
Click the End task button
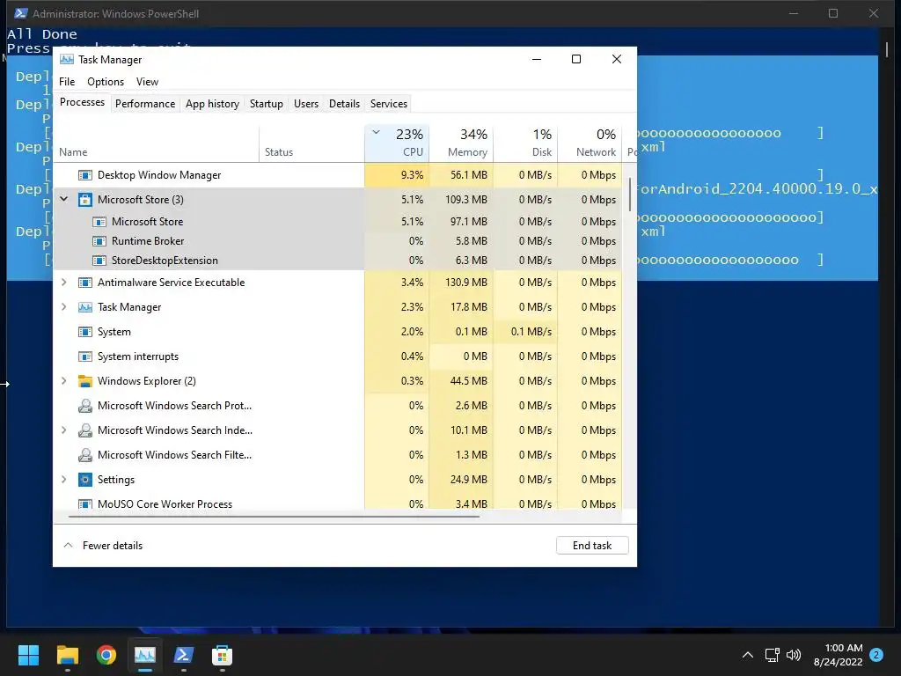[x=592, y=546]
